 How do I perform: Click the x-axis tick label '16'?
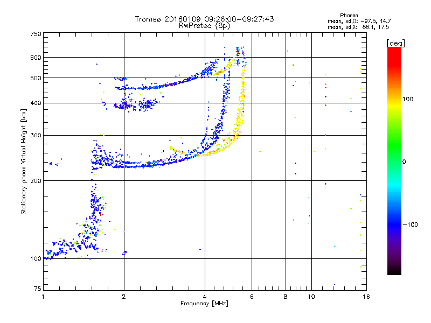(x=366, y=297)
